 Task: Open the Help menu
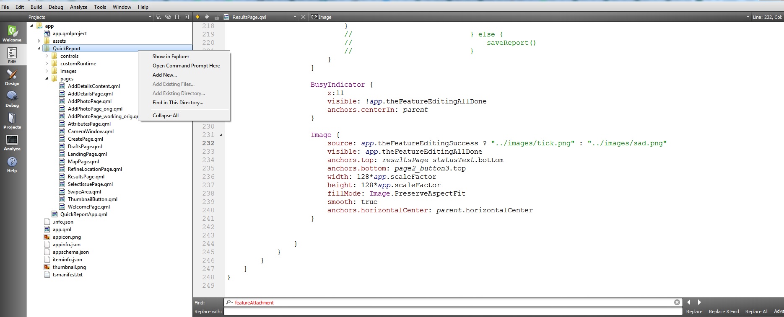coord(143,7)
